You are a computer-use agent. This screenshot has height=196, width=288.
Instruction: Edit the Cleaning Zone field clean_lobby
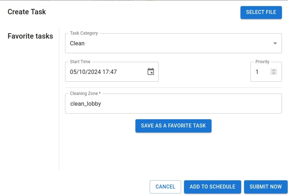173,104
